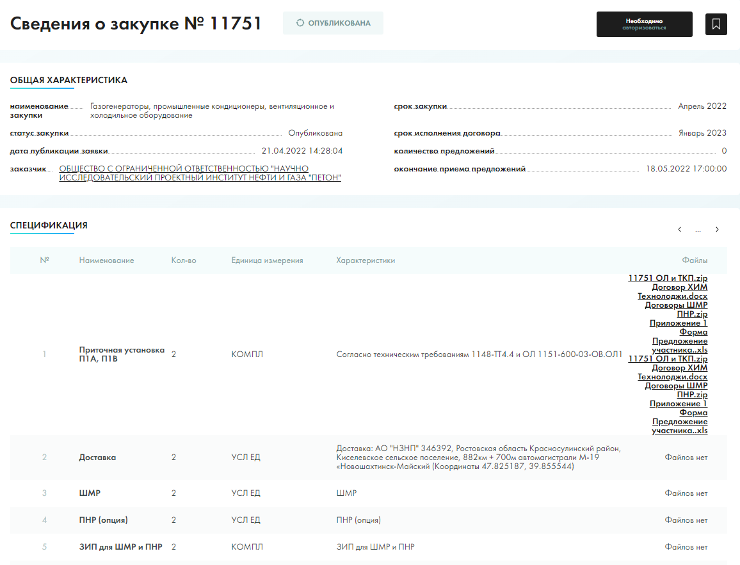Click ПНР (опция) in the Наименование column
Screen dimensions: 740x565
(103, 520)
